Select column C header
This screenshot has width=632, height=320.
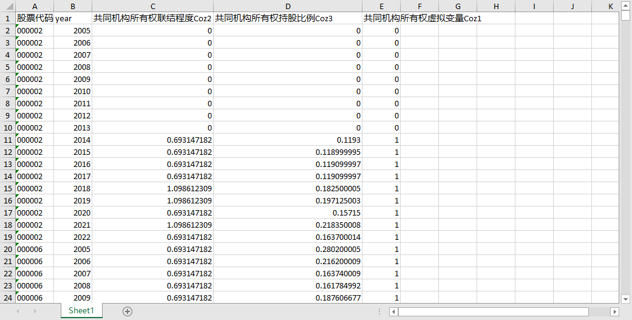152,7
